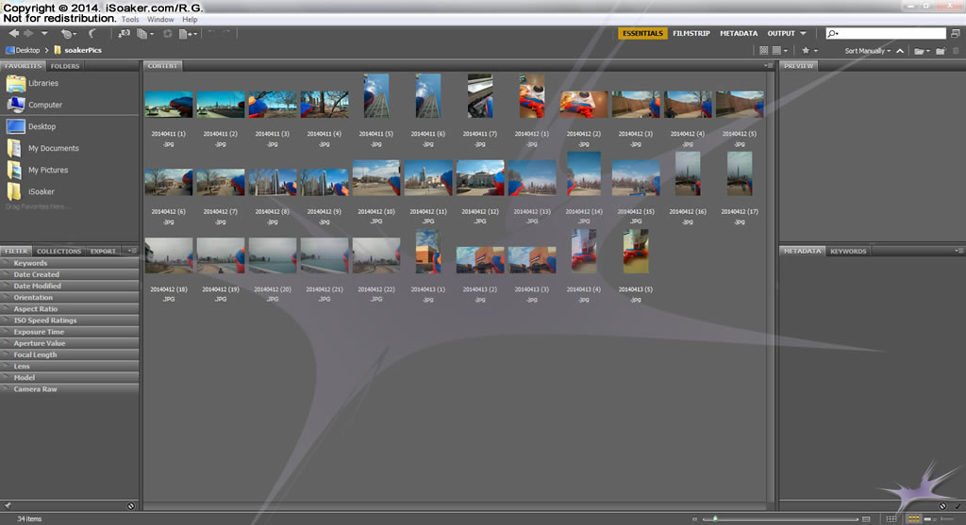Toggle ascending sort order arrow
The height and width of the screenshot is (525, 966).
tap(900, 51)
